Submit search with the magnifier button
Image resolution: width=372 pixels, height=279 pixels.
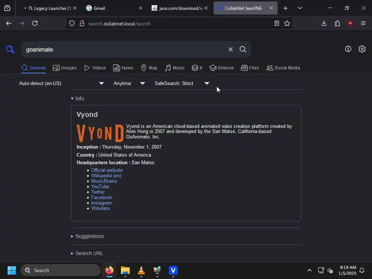[x=243, y=49]
